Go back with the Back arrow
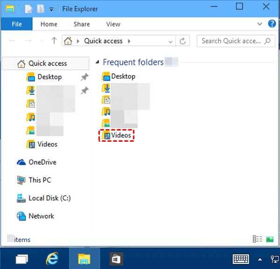Viewport: 280px width, 269px height. pyautogui.click(x=12, y=41)
